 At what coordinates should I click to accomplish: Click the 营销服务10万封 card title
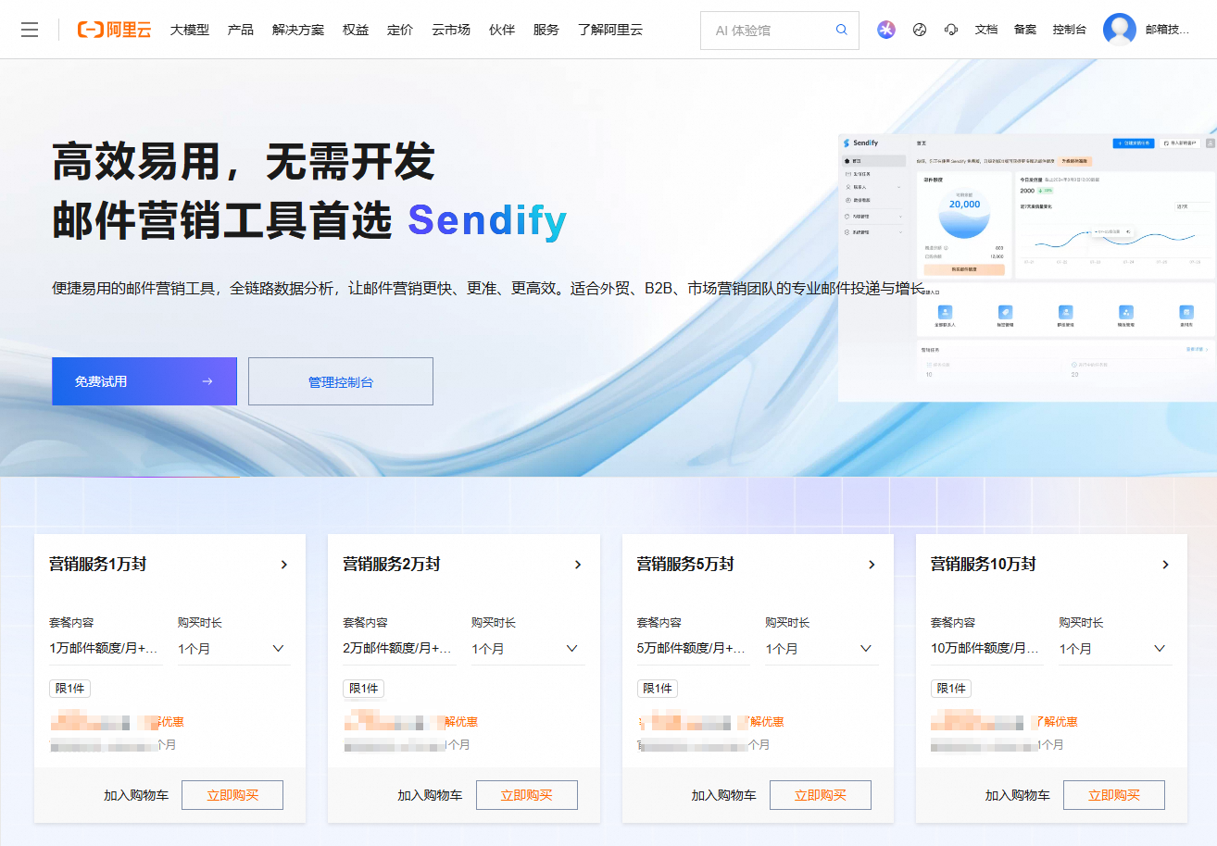pyautogui.click(x=983, y=565)
